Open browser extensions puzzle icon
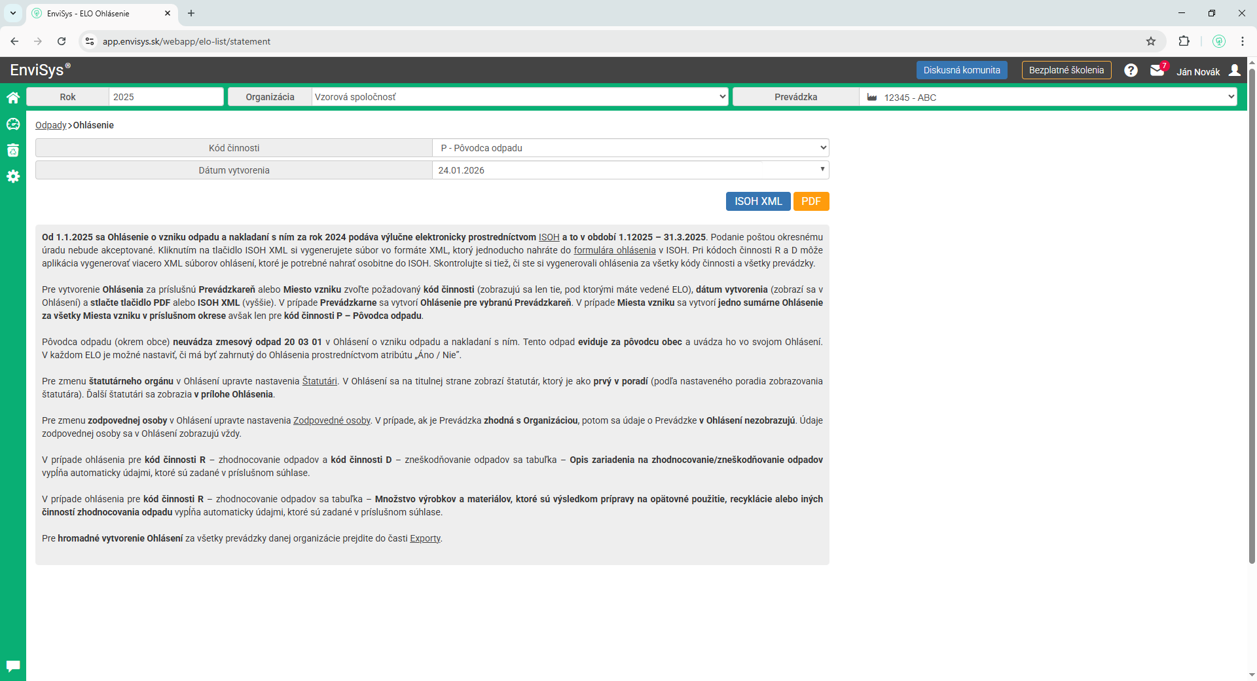Image resolution: width=1257 pixels, height=681 pixels. [x=1184, y=41]
